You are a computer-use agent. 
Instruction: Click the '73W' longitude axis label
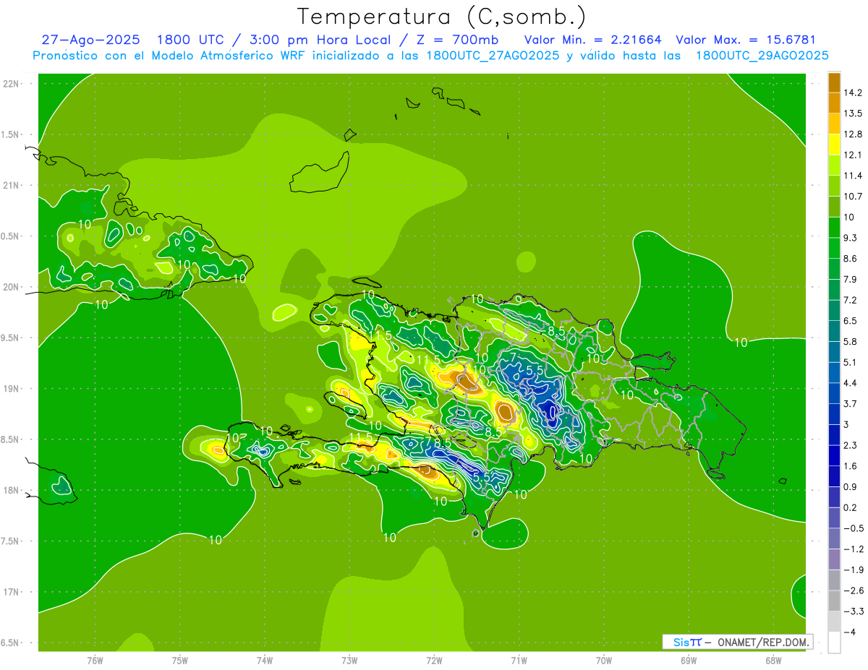coord(349,661)
